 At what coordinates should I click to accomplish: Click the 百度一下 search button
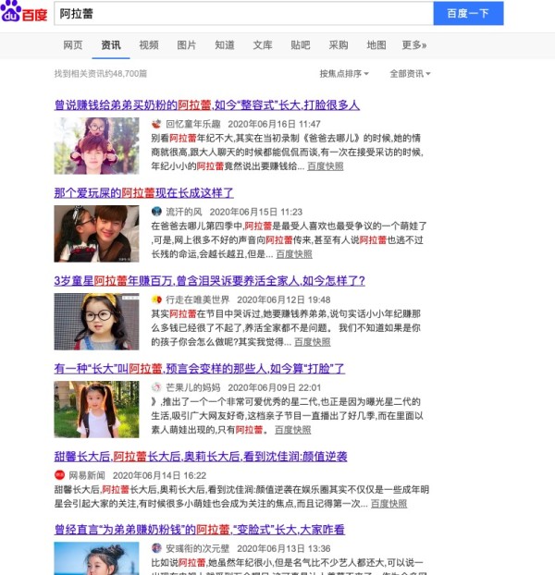pyautogui.click(x=468, y=14)
